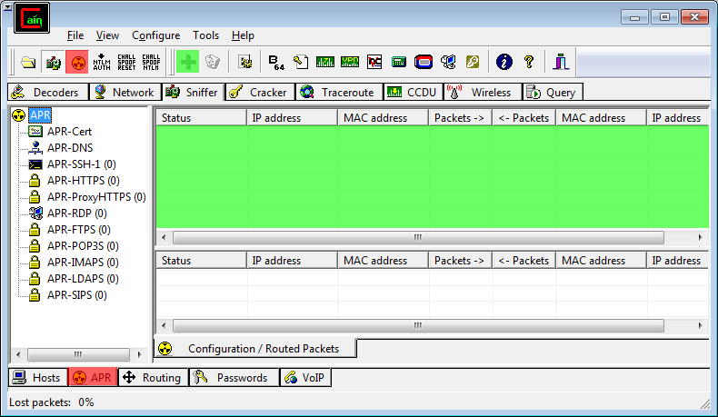Select APR-DNS in the tree
Screen dimensions: 718x417
tap(70, 148)
